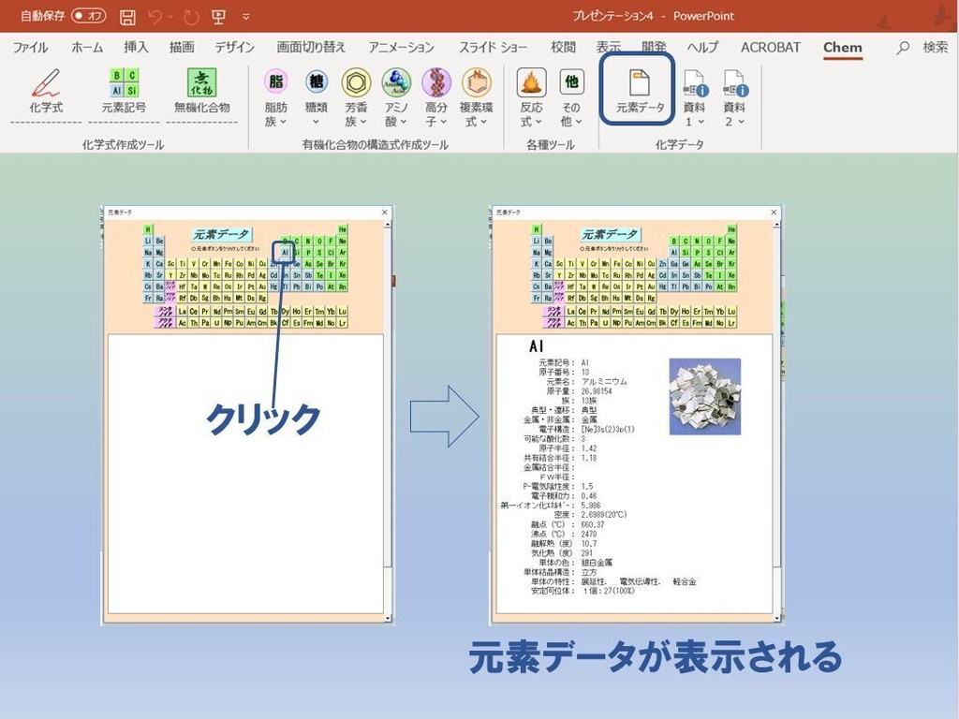Switch to the ホーム home tab

coord(87,47)
